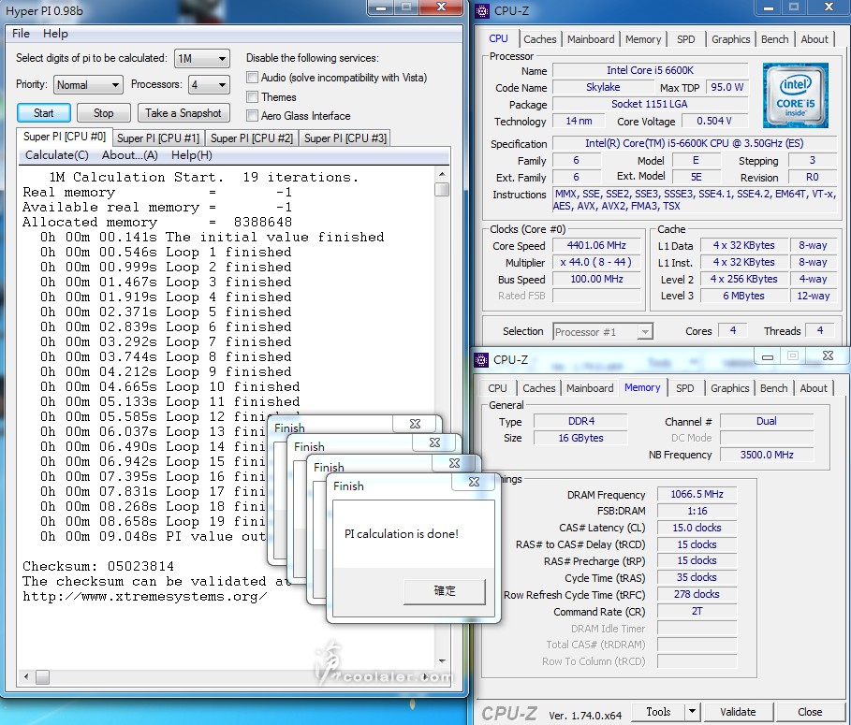851x725 pixels.
Task: Open SPD tab in CPU-Z Memory window
Action: (x=684, y=388)
